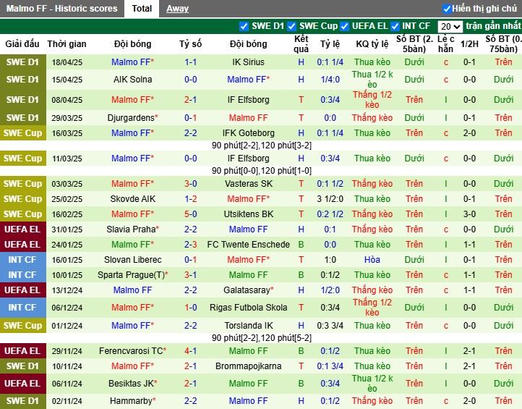
Task: Open Besiktas JK team link
Action: pos(132,384)
